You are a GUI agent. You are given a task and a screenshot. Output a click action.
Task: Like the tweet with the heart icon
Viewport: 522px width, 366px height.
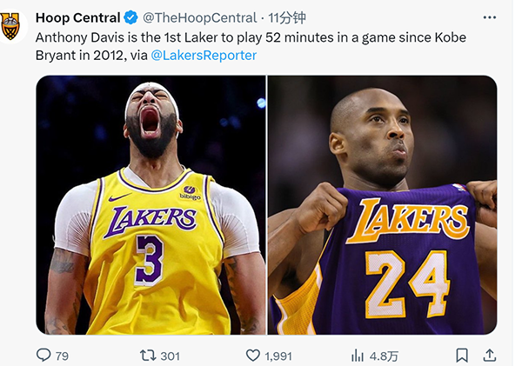point(253,355)
